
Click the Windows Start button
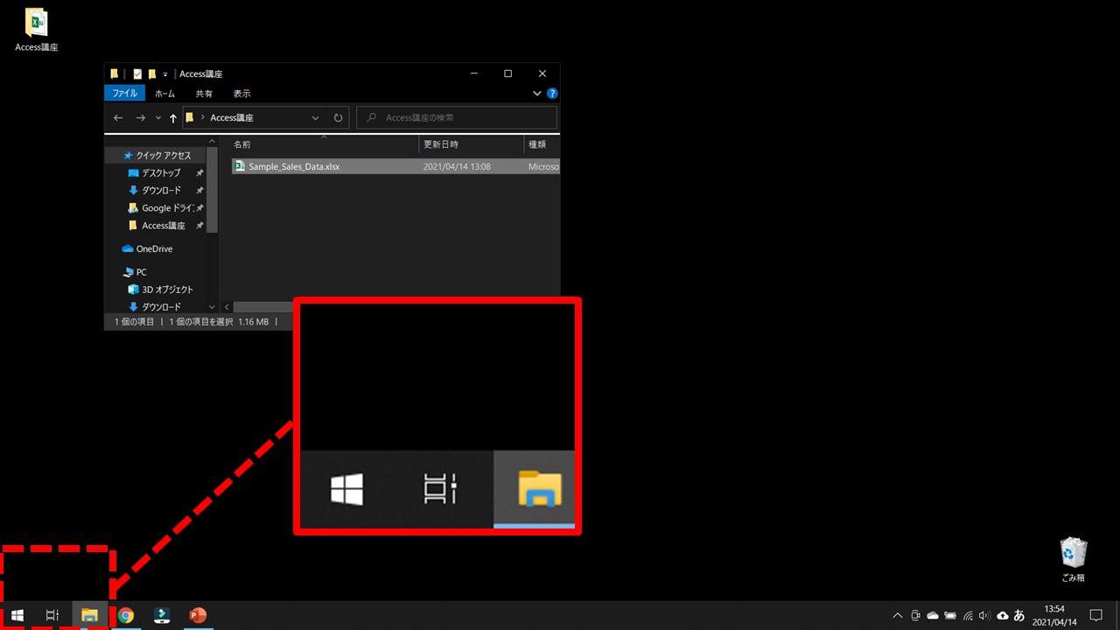(17, 615)
